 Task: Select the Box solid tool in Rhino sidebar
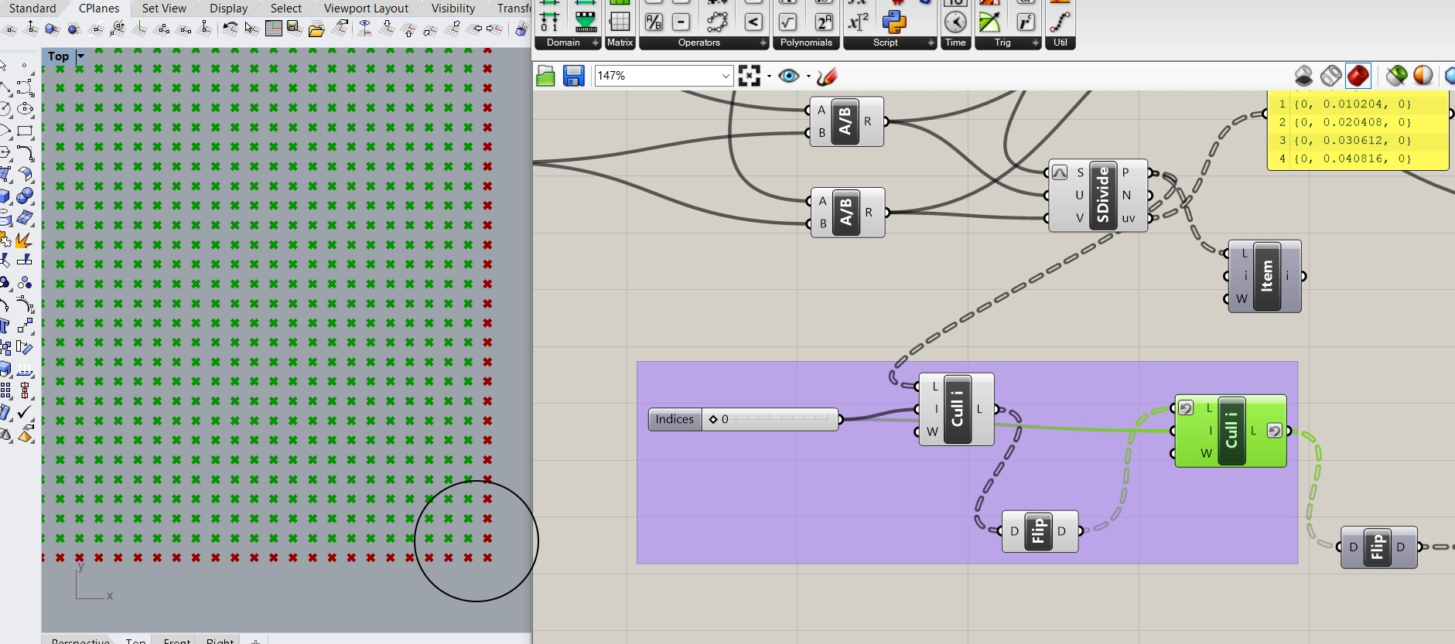point(6,196)
